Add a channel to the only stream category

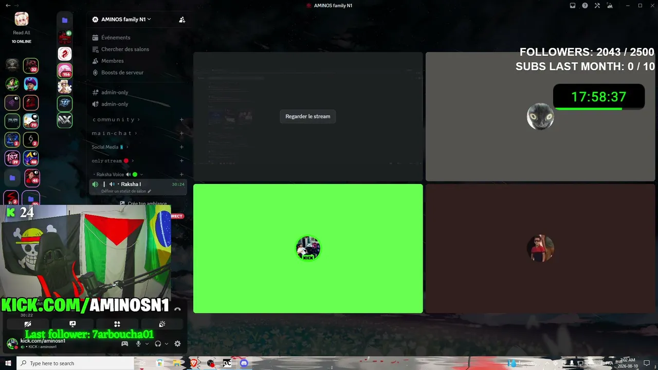tap(181, 161)
